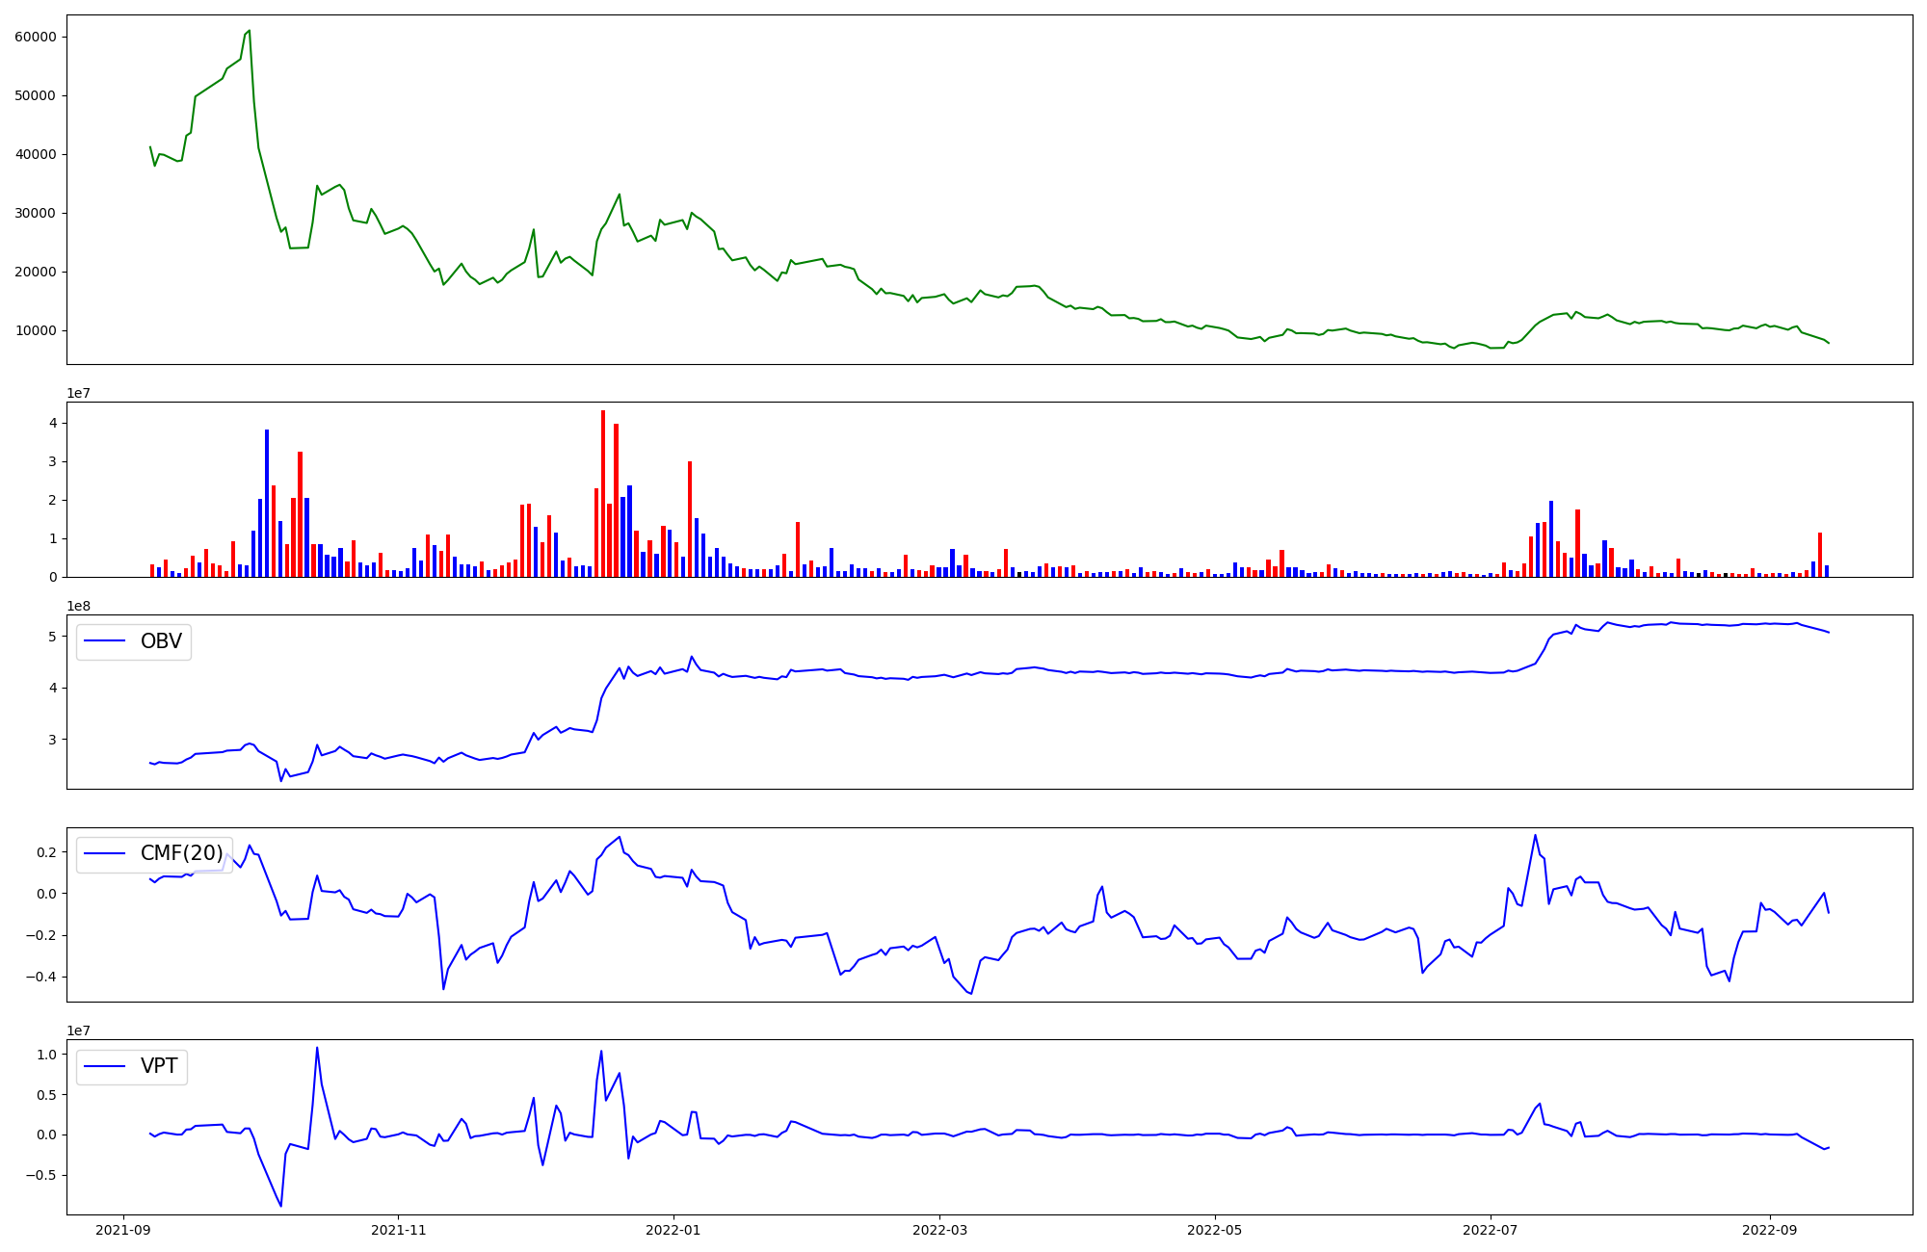Viewport: 1927px width, 1252px height.
Task: Click the −0.4 tick on CMF axis
Action: (x=41, y=977)
